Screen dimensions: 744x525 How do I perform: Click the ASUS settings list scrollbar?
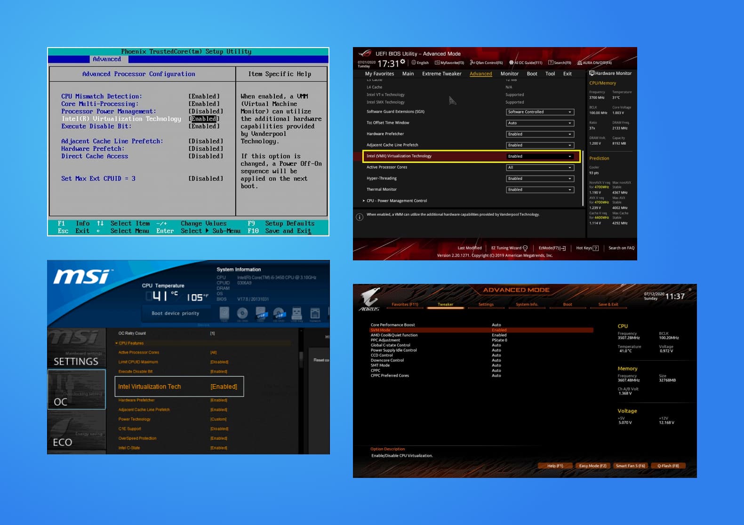583,178
